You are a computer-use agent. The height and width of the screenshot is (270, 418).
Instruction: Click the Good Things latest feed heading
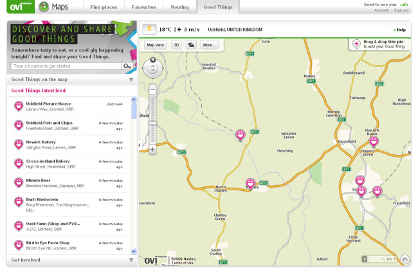pos(39,91)
